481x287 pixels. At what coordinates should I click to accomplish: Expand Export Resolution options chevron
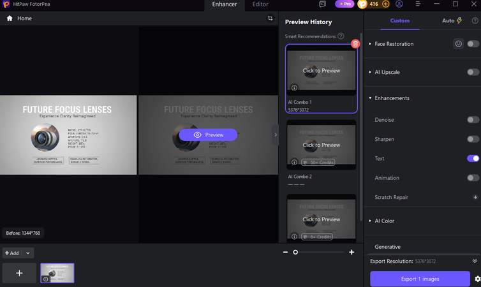(475, 261)
